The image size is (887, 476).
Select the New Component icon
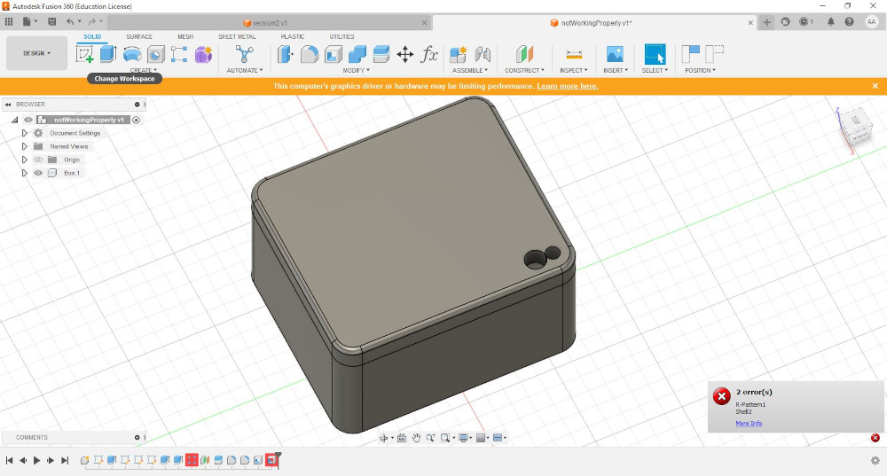click(459, 54)
